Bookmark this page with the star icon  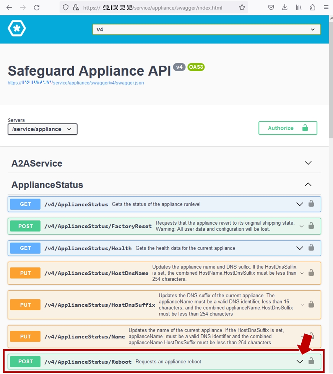242,8
